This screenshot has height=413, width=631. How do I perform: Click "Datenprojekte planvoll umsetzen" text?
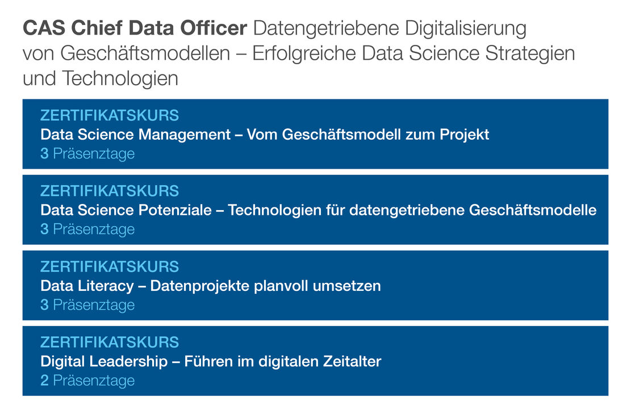click(x=265, y=286)
